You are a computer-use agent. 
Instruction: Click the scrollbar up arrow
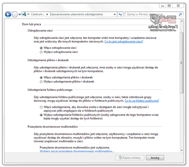pyautogui.click(x=182, y=21)
